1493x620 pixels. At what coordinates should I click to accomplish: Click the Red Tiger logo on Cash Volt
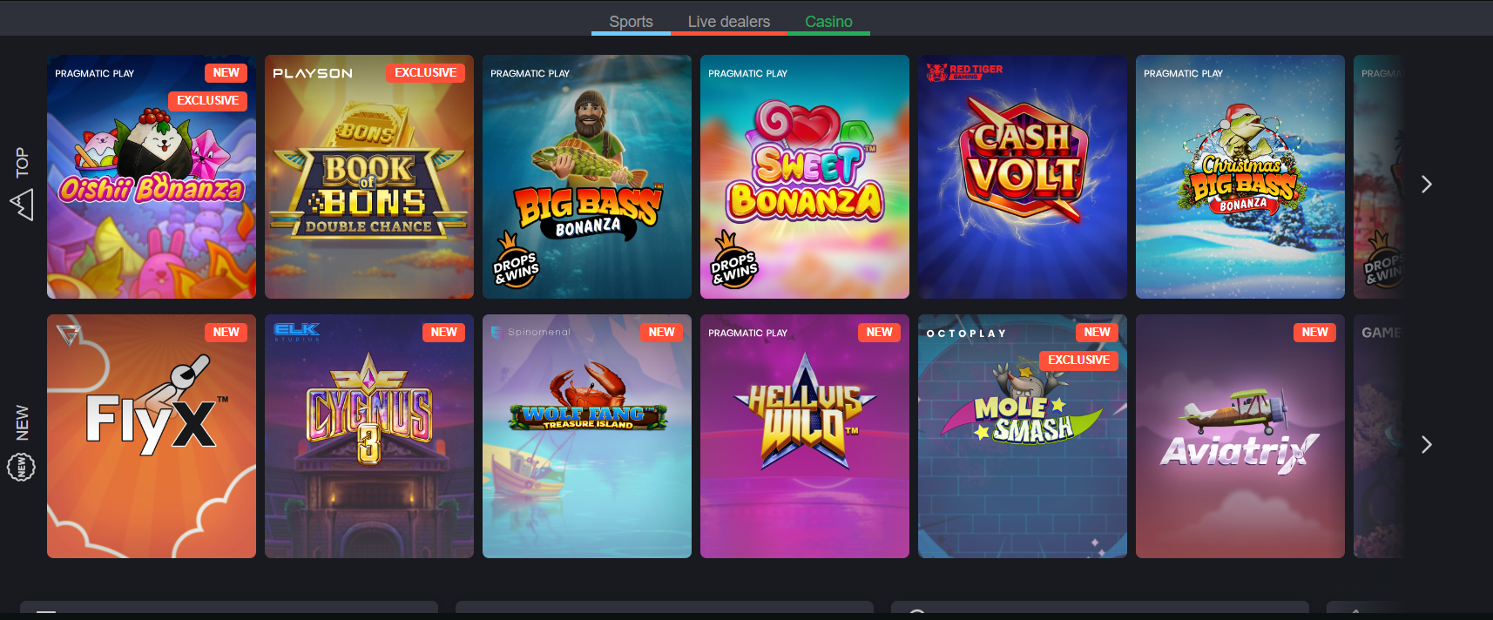click(x=964, y=72)
